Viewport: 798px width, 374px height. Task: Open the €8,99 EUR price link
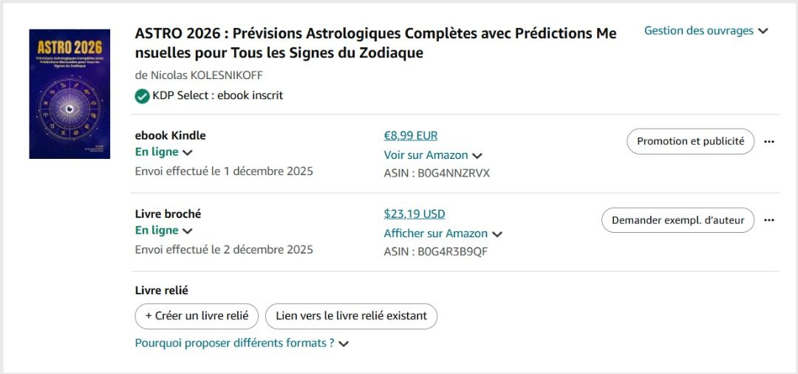point(411,135)
